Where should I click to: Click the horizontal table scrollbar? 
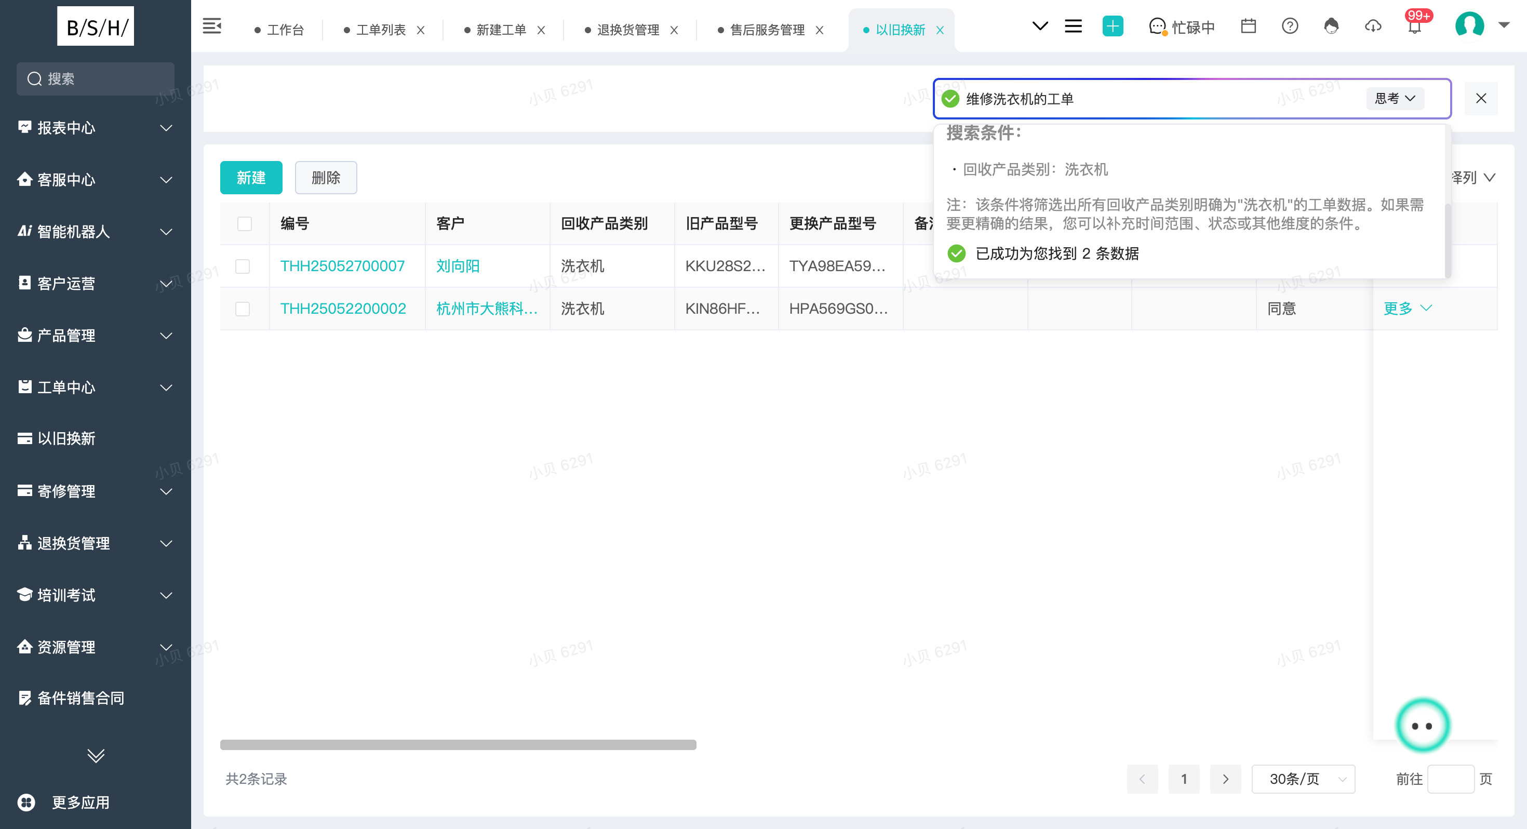[x=458, y=745]
